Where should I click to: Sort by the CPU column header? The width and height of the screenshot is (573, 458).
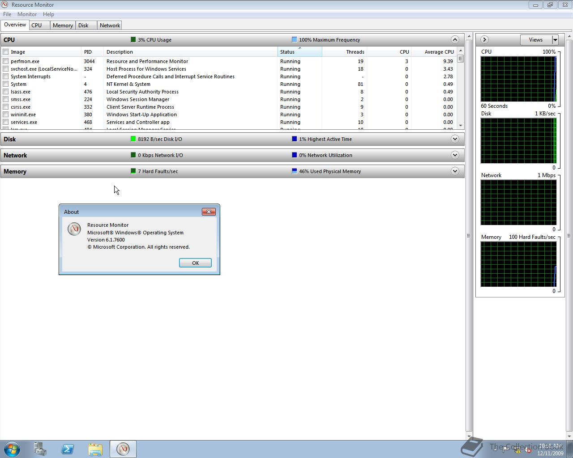tap(389, 52)
